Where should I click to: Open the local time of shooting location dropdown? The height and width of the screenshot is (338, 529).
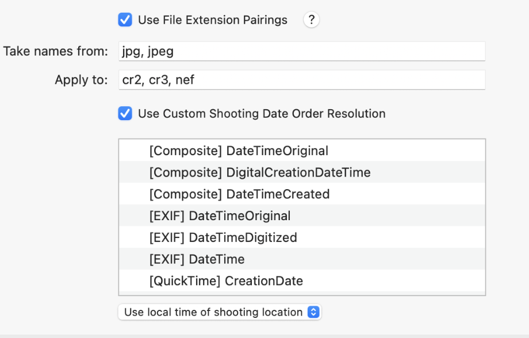(x=220, y=312)
